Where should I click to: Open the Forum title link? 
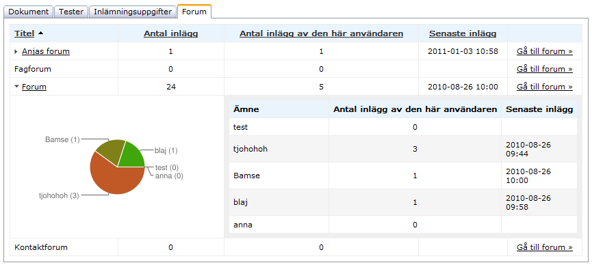point(34,87)
